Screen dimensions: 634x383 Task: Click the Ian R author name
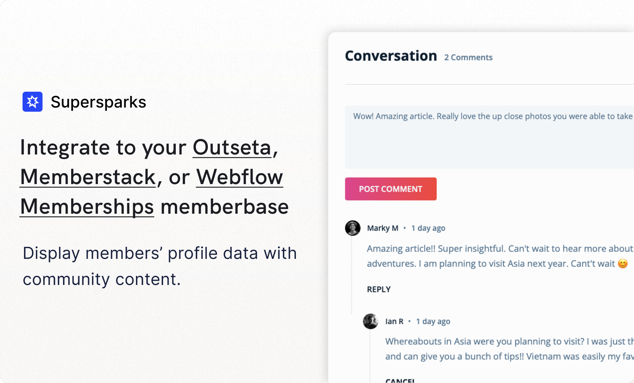(x=394, y=321)
